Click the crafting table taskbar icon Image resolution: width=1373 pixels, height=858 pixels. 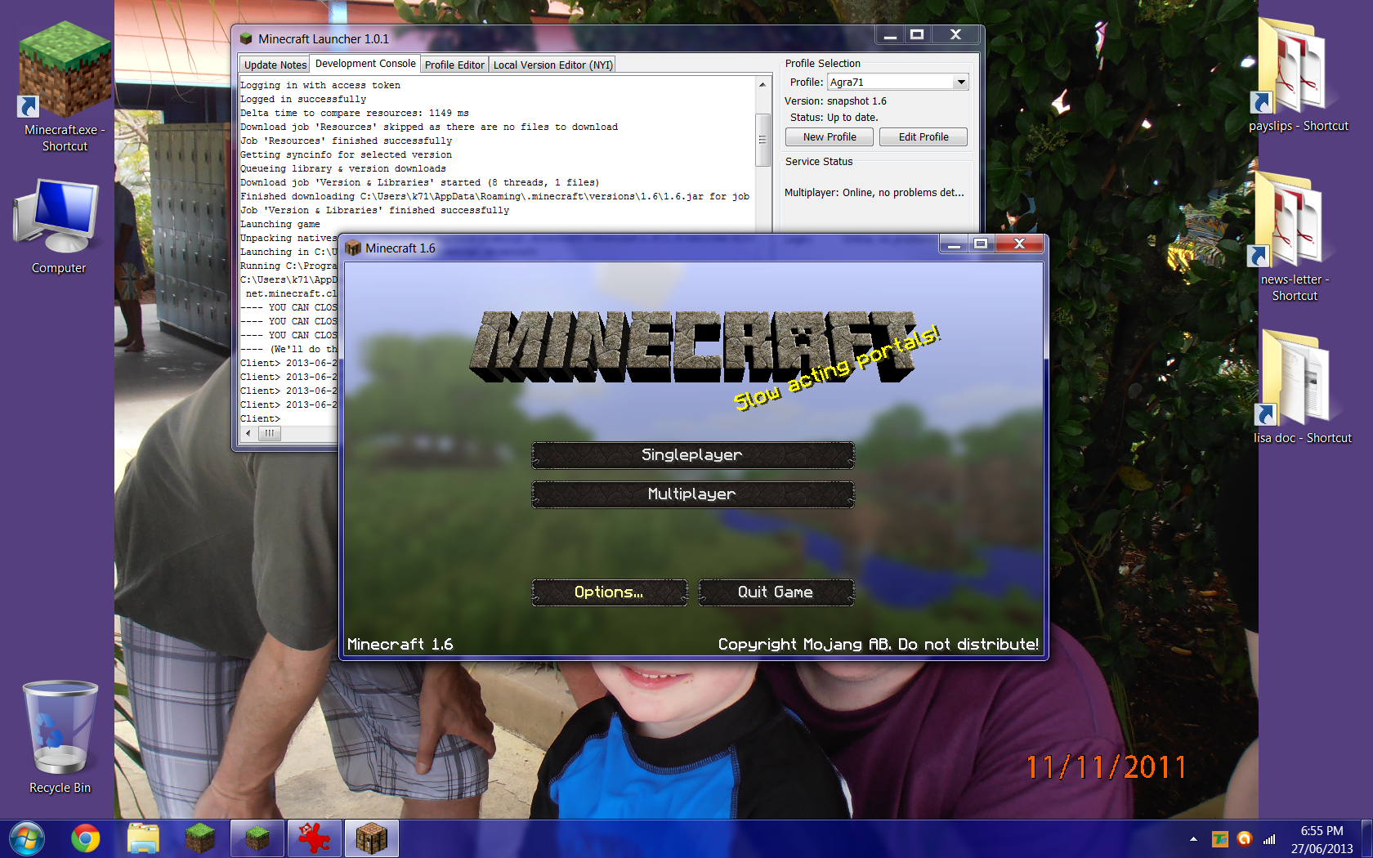point(372,838)
